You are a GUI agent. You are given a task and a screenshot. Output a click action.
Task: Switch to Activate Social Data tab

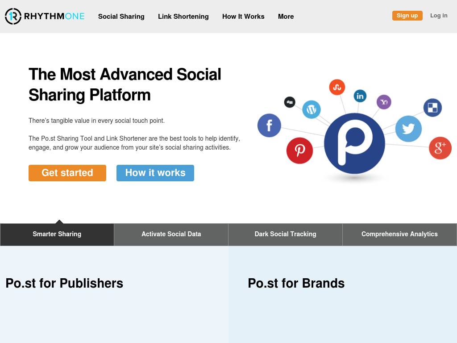point(171,234)
